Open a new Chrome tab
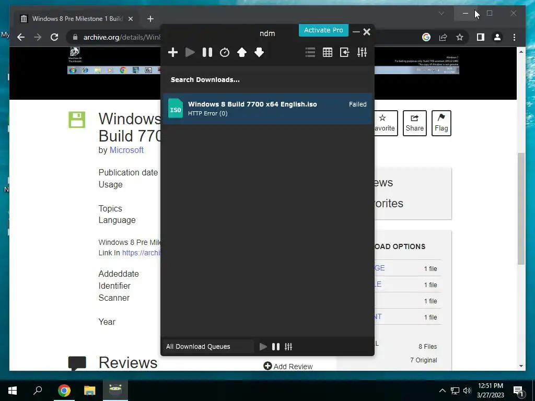 tap(150, 19)
